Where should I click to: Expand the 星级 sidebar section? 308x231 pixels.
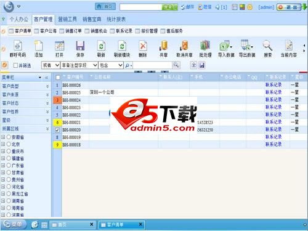pyautogui.click(x=47, y=120)
